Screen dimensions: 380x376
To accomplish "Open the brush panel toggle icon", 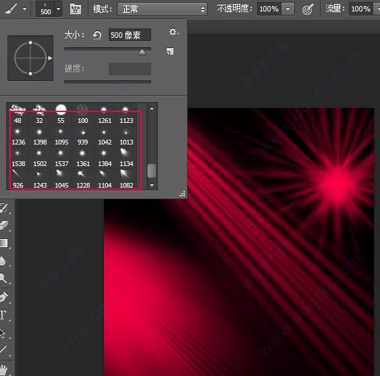I will click(76, 9).
